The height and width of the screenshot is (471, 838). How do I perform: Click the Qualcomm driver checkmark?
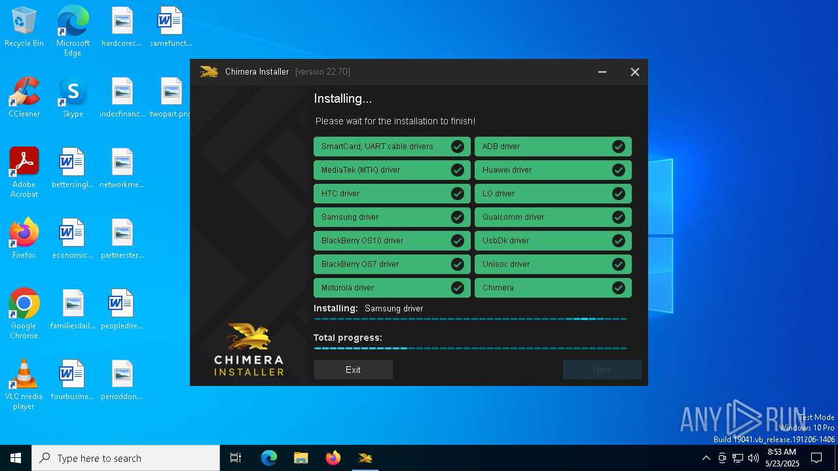coord(619,217)
